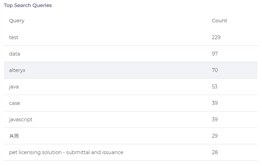Select the 'javascript' search query
Viewport: 262px width, 166px height.
[x=21, y=120]
